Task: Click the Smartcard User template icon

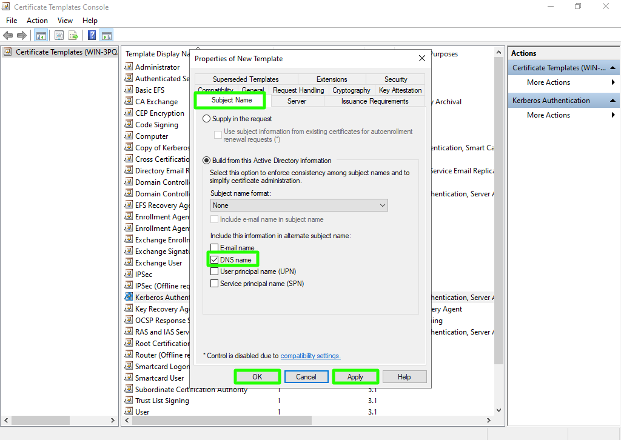Action: coord(129,378)
